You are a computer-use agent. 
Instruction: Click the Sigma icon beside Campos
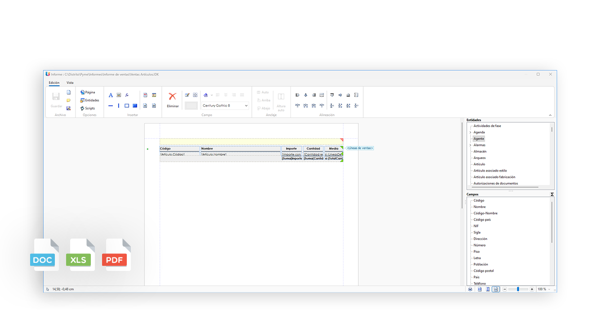552,195
